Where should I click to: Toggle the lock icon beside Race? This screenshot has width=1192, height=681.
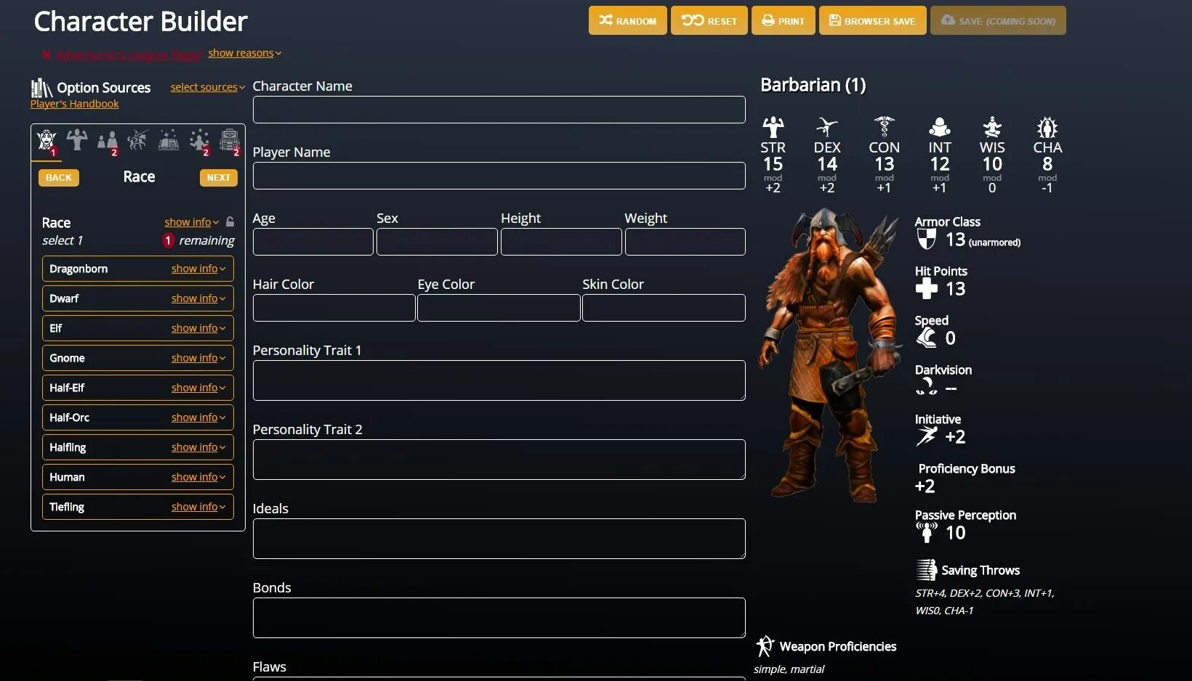point(230,222)
